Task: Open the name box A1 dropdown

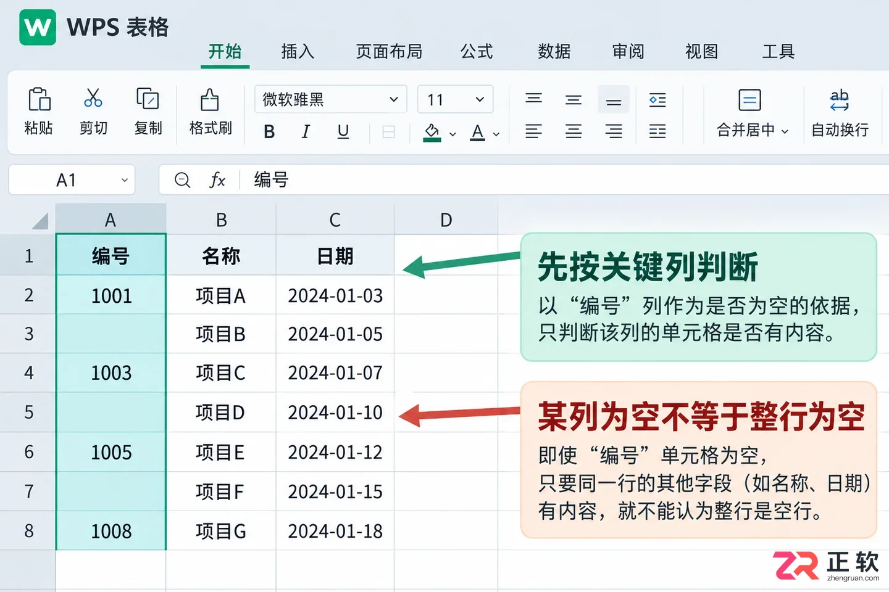Action: tap(124, 180)
